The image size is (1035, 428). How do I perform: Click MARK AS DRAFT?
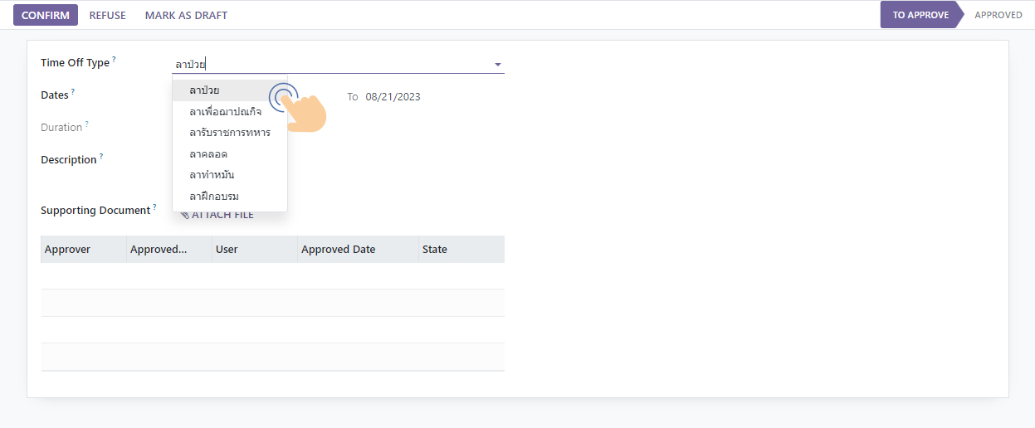click(186, 15)
